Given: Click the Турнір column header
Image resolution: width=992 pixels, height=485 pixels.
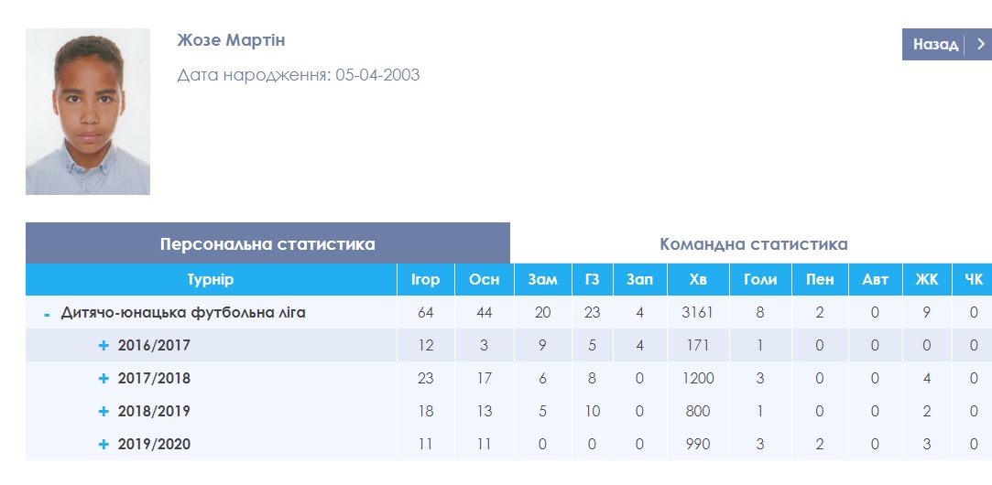Looking at the screenshot, I should pyautogui.click(x=211, y=280).
